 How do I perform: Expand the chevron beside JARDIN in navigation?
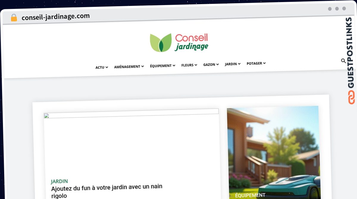tap(239, 64)
